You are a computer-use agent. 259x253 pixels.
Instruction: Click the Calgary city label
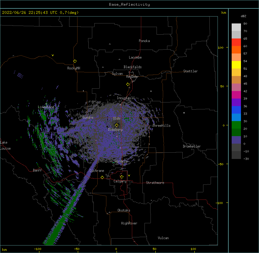click(x=120, y=181)
